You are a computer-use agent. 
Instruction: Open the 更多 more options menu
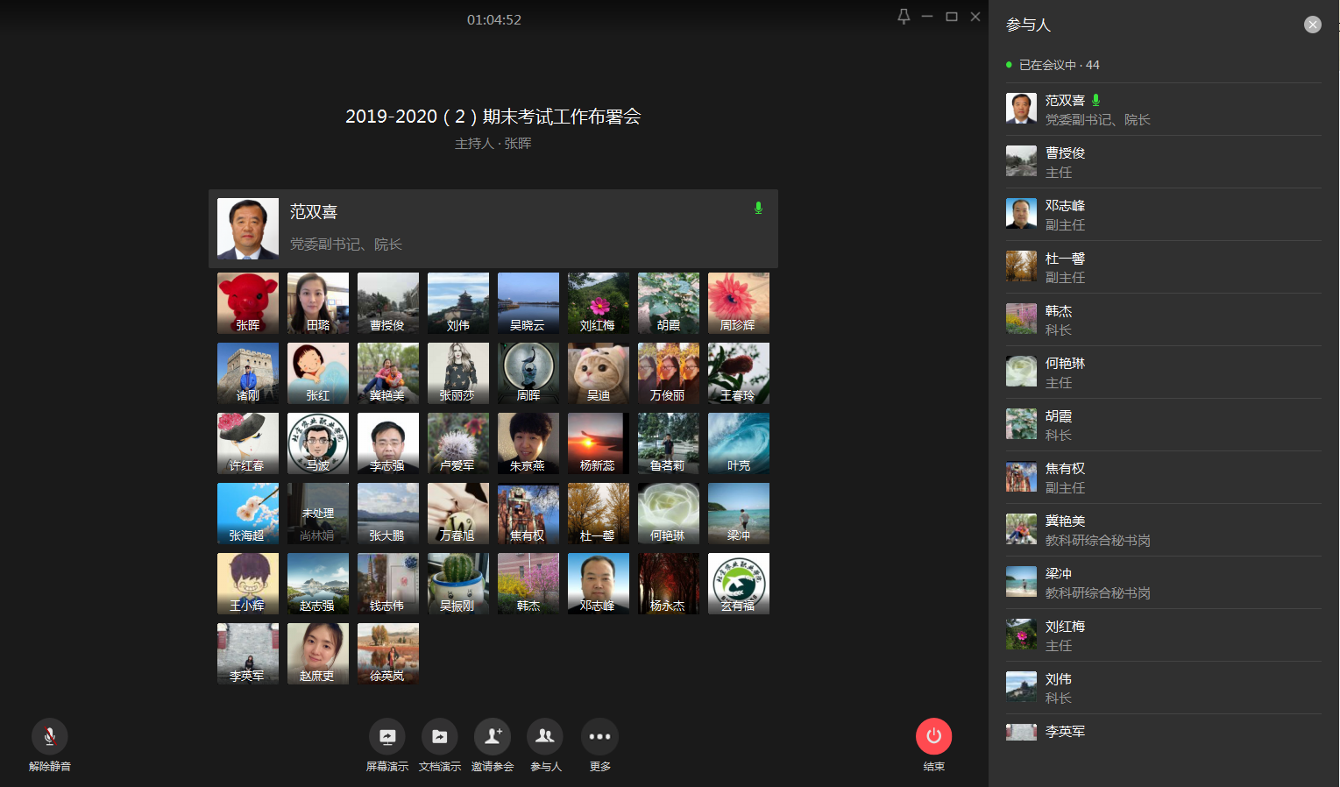[x=599, y=737]
